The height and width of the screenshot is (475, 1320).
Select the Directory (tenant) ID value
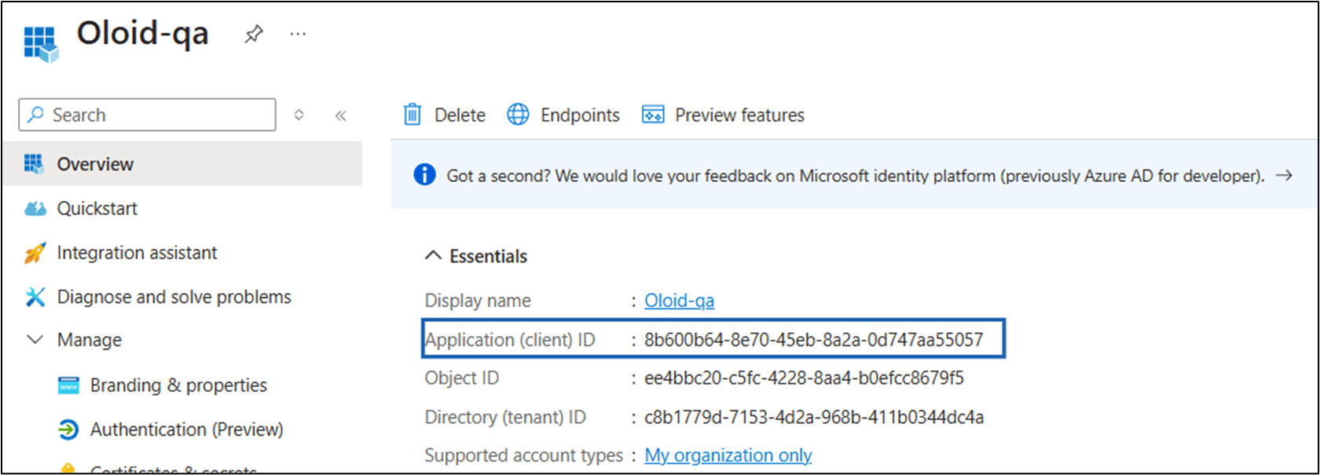(814, 417)
